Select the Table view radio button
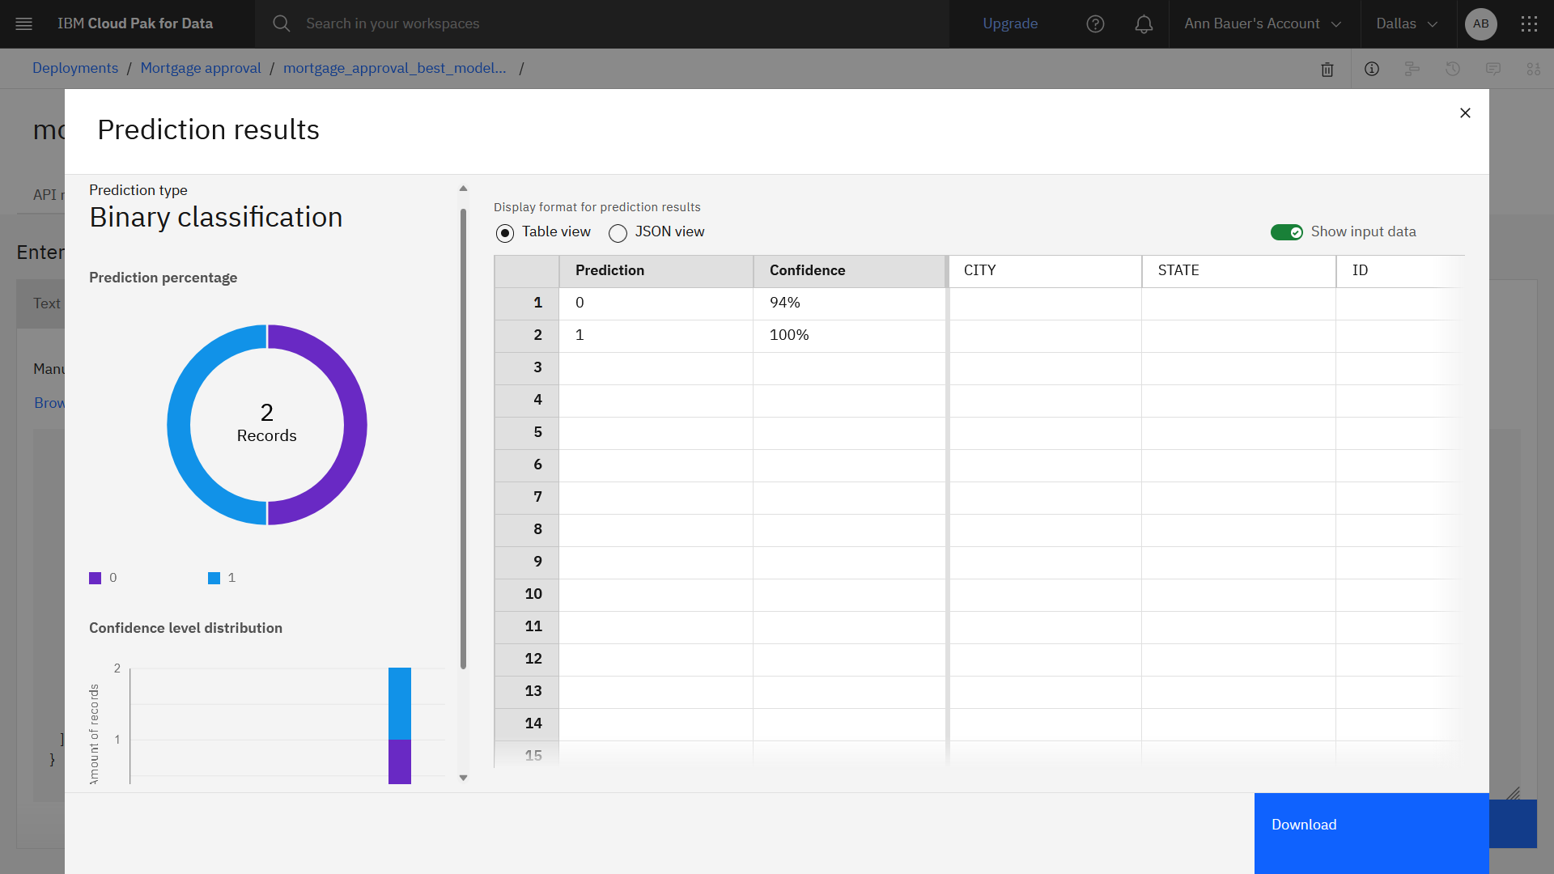The width and height of the screenshot is (1554, 874). 505,232
